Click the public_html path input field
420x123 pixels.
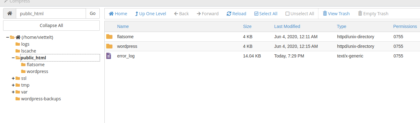coord(51,14)
